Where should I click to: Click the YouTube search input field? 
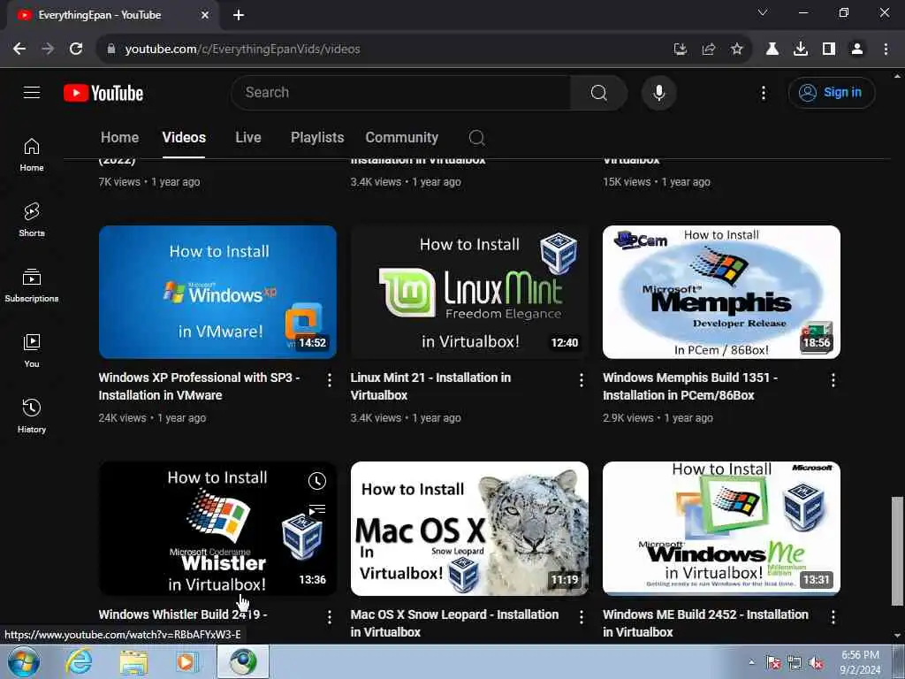pos(400,92)
